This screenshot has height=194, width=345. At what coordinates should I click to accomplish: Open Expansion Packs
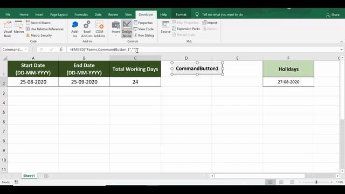click(x=186, y=29)
